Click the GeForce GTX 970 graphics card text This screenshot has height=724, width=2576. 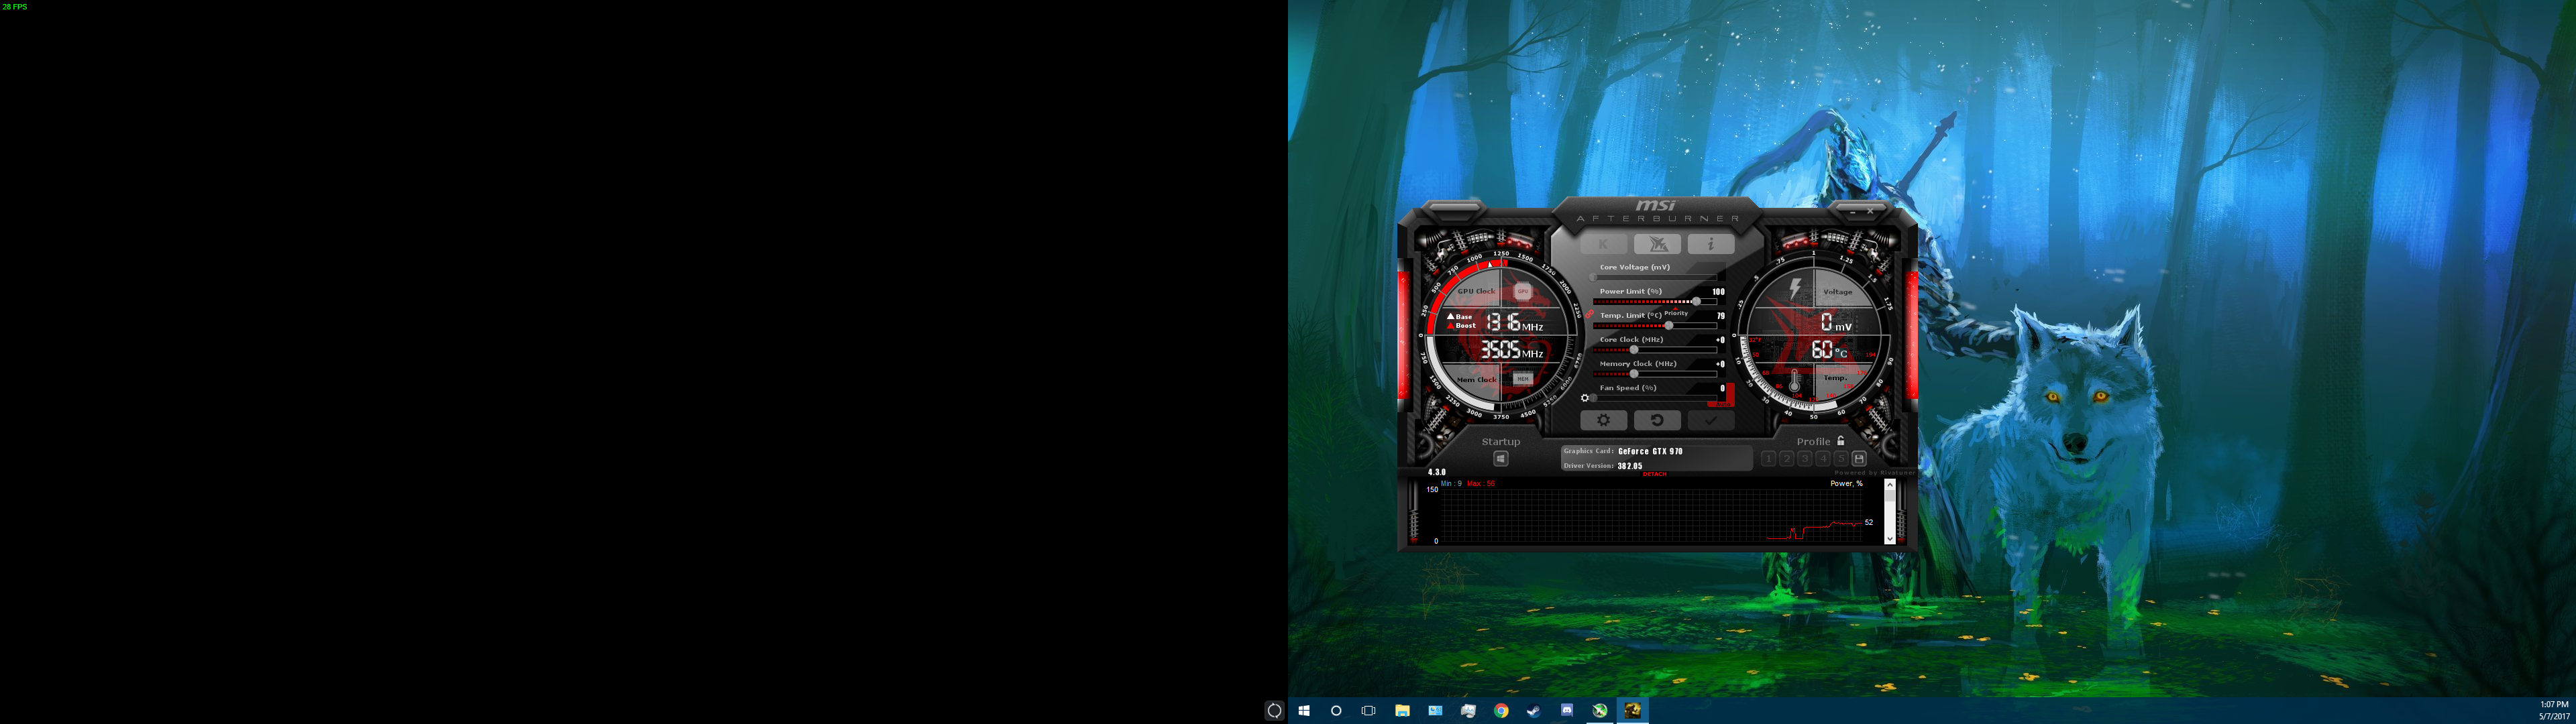1650,451
